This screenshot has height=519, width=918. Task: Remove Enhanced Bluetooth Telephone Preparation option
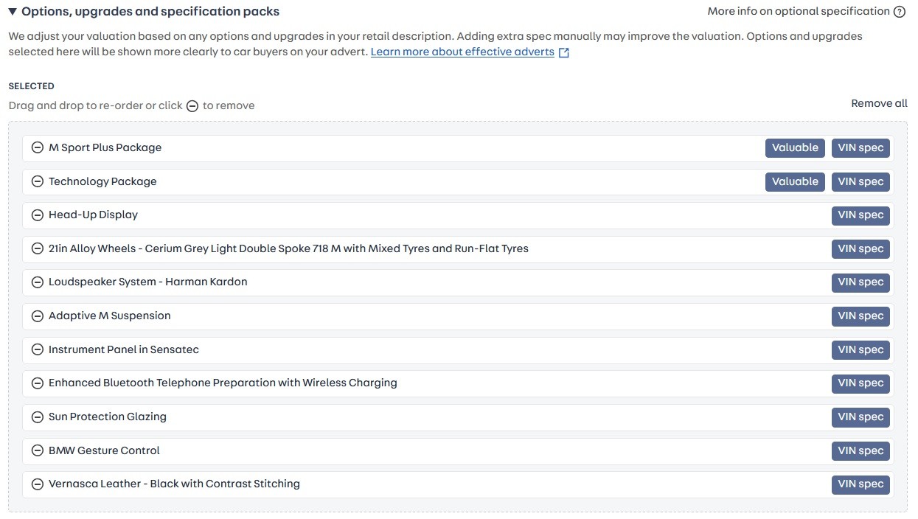point(37,383)
